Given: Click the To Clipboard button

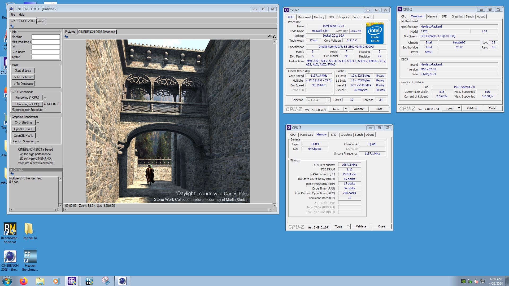Looking at the screenshot, I should click(x=23, y=77).
